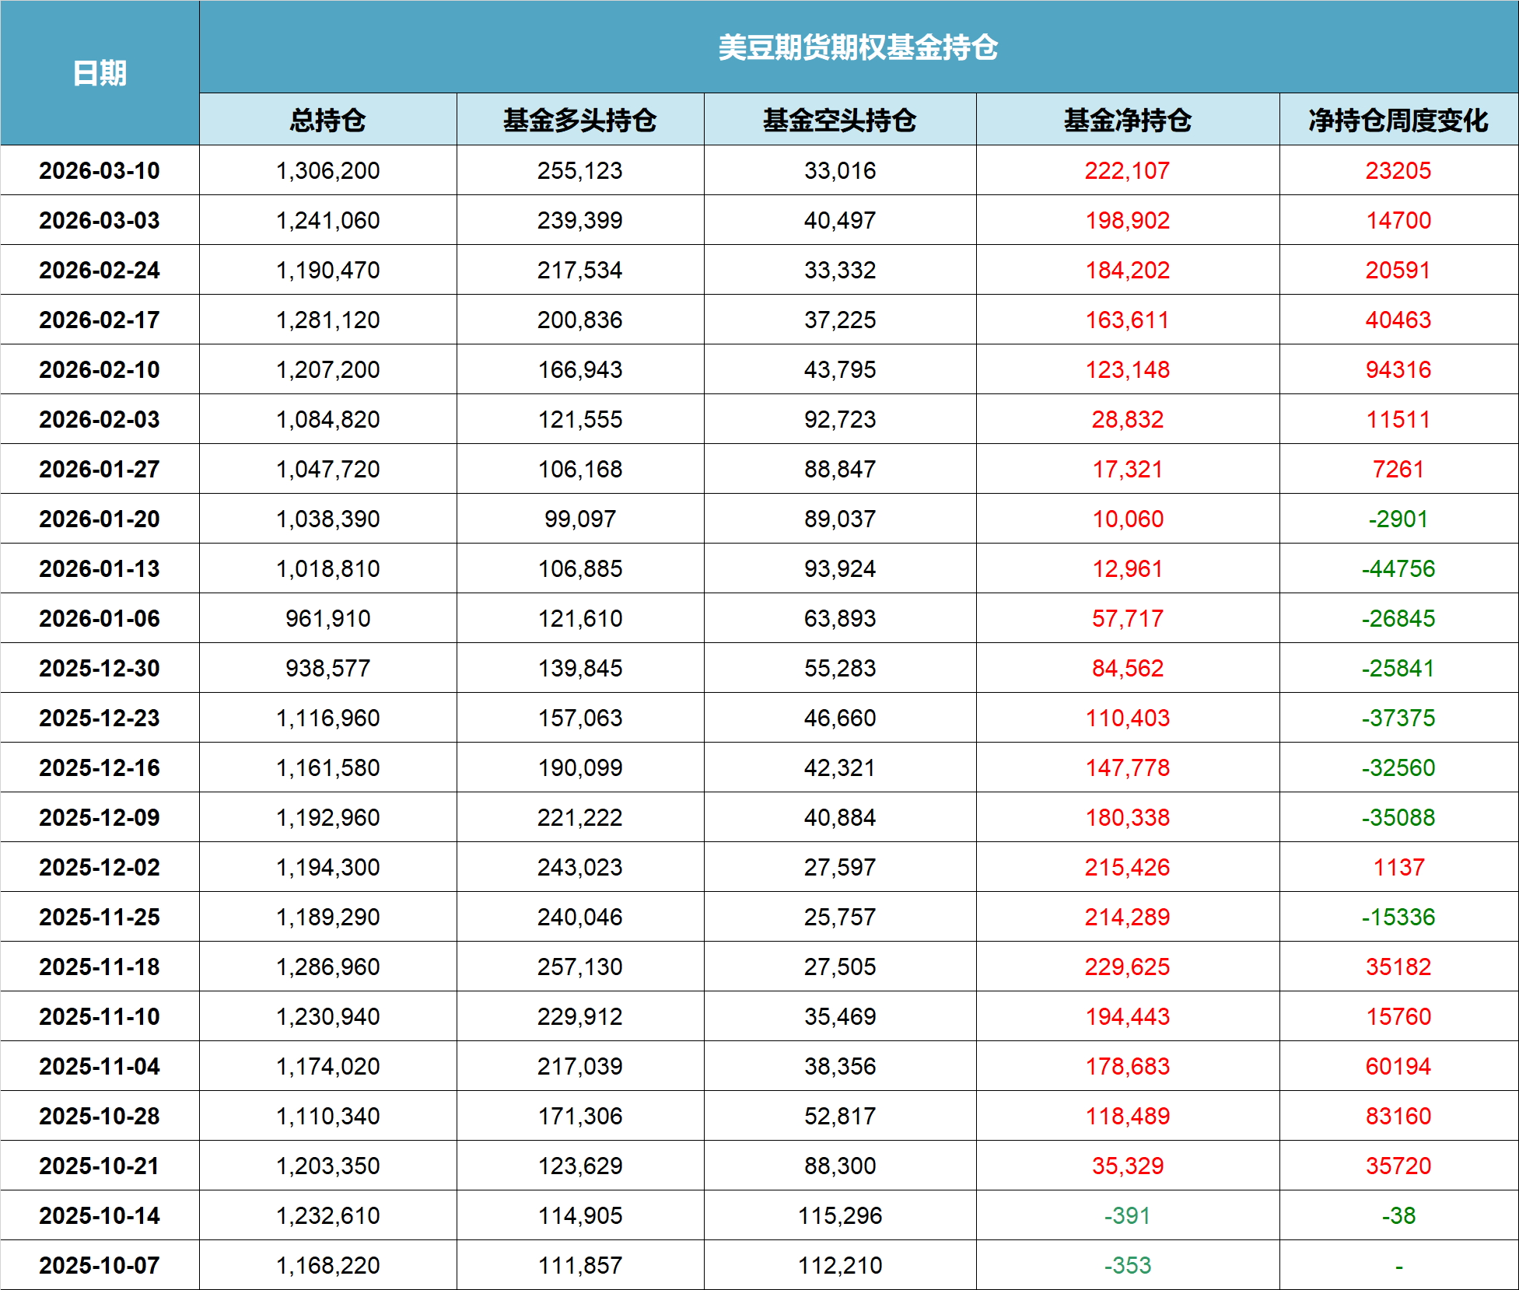This screenshot has width=1519, height=1290.
Task: Click net position value 222,107
Action: coord(1127,170)
